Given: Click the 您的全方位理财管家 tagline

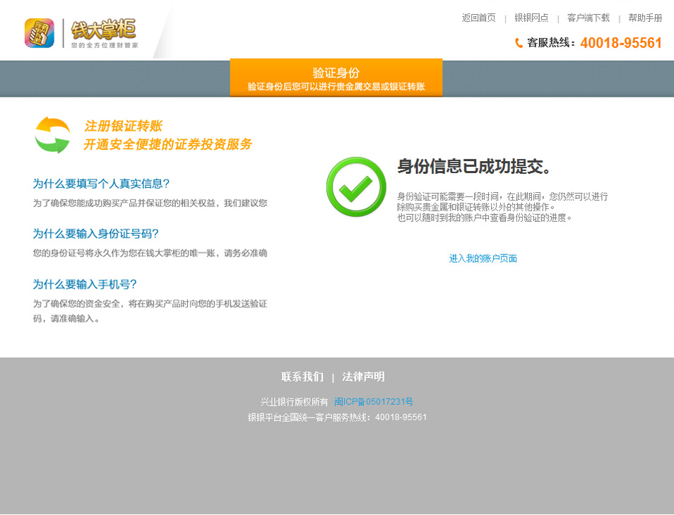Looking at the screenshot, I should [105, 45].
